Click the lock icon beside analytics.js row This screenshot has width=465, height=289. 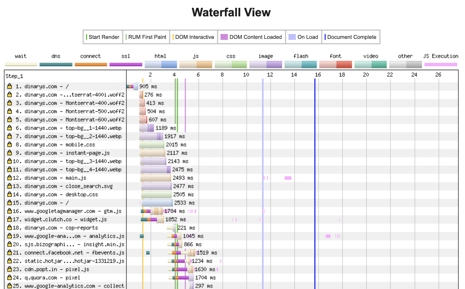(x=10, y=236)
